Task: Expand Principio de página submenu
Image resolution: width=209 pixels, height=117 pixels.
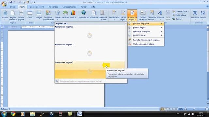Action: pos(146,24)
